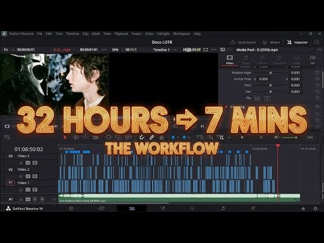Reset the Yaw value
Viewport: 324px width, 243px height.
click(317, 92)
